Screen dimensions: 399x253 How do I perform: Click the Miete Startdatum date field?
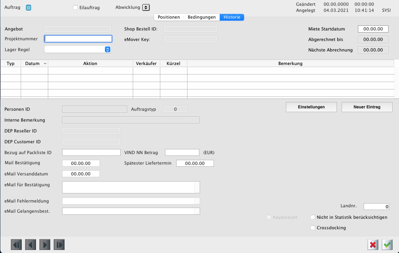[373, 29]
